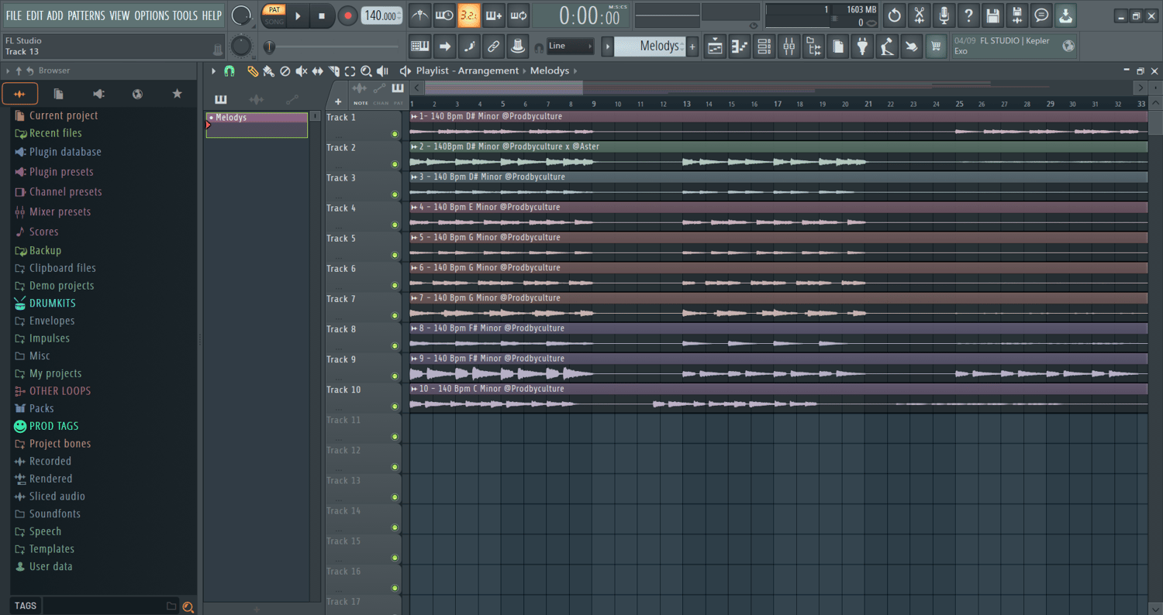This screenshot has height=615, width=1163.
Task: Activate the Select tool in playlist
Action: tap(350, 70)
